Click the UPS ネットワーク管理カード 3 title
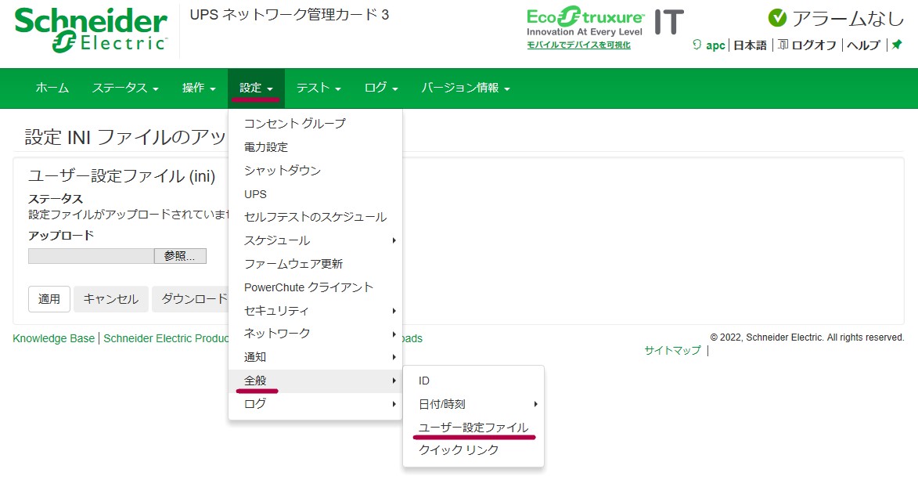 click(x=290, y=15)
